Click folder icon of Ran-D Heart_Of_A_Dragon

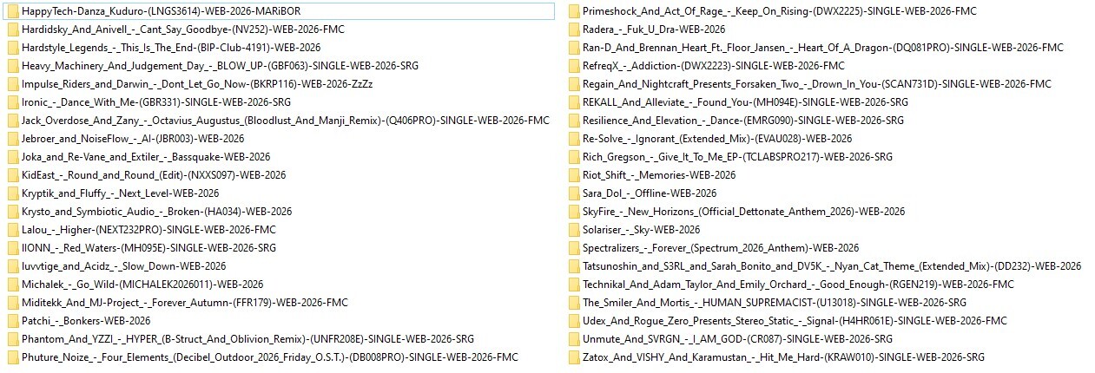coord(573,48)
